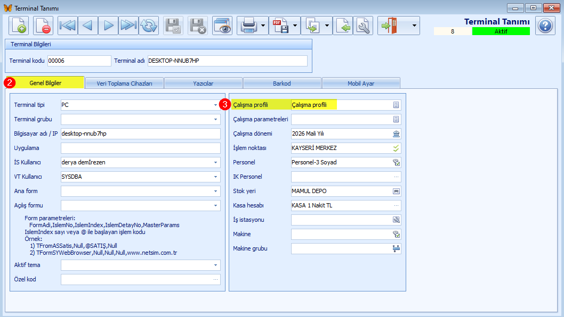Open the Barkod tab

pos(282,83)
